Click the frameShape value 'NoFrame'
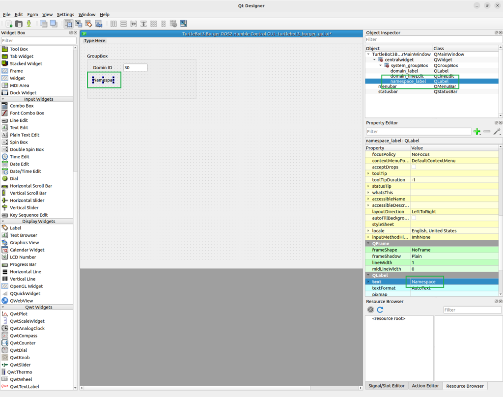 click(421, 250)
